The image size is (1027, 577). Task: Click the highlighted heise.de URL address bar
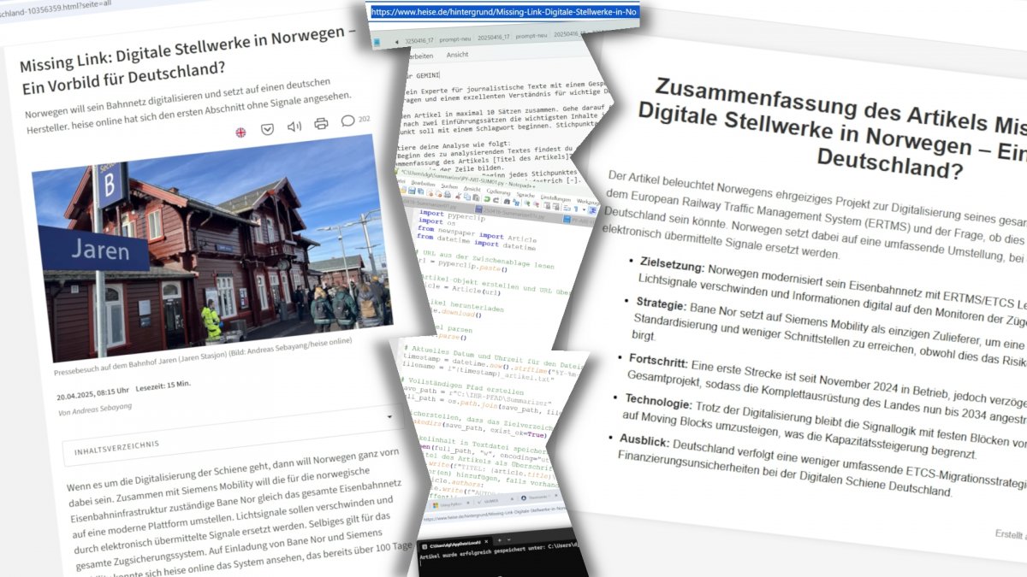pyautogui.click(x=503, y=12)
